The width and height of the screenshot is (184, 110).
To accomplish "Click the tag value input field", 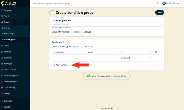I will pos(135,52).
